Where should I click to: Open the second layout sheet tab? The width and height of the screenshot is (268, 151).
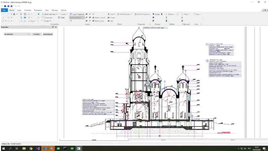click(232, 140)
